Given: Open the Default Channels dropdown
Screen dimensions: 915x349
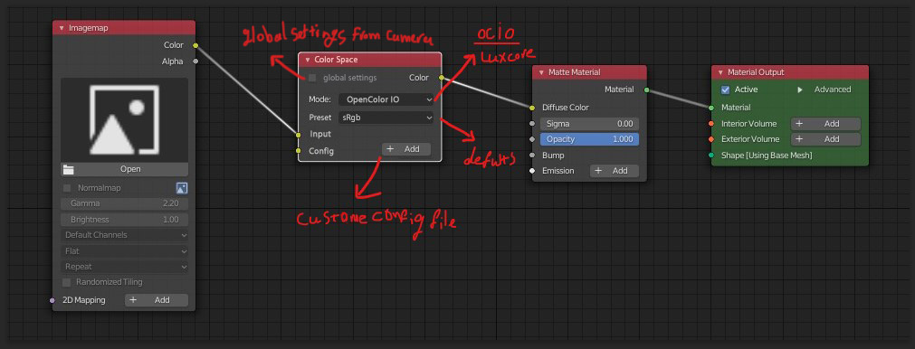Looking at the screenshot, I should (125, 235).
